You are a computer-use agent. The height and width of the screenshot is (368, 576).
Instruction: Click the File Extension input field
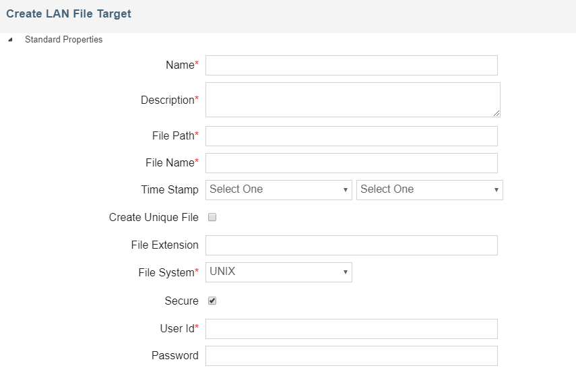351,245
